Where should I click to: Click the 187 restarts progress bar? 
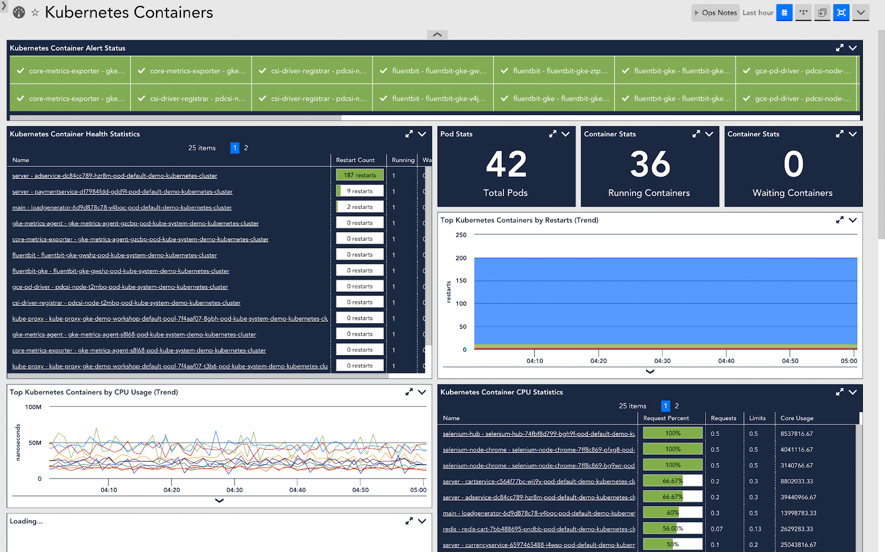click(x=360, y=175)
